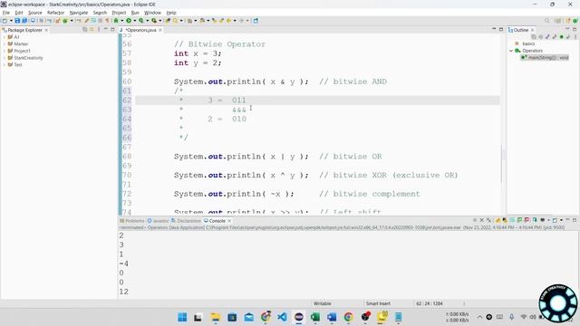Screen dimensions: 580x326
Task: Select main(String[]) method in Outline
Action: [x=545, y=58]
